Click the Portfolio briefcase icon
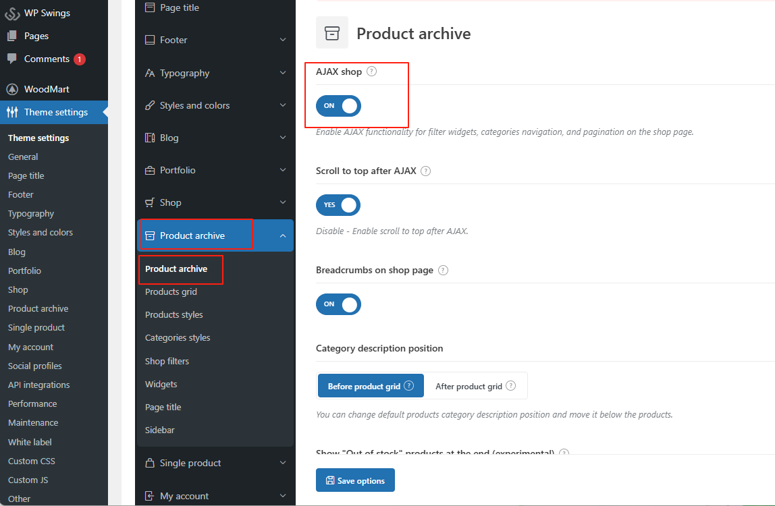775x506 pixels. [150, 171]
